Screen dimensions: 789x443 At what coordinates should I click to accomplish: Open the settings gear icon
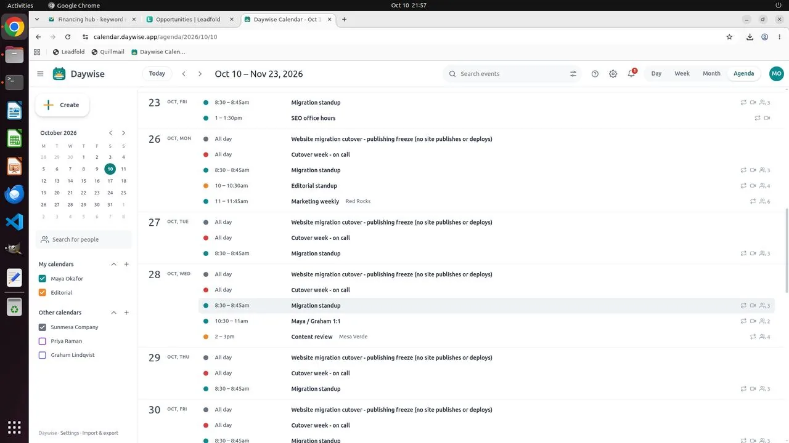pos(613,74)
